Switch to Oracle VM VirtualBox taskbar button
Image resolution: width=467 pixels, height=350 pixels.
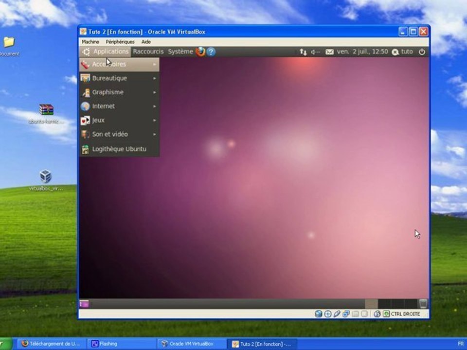tap(192, 344)
